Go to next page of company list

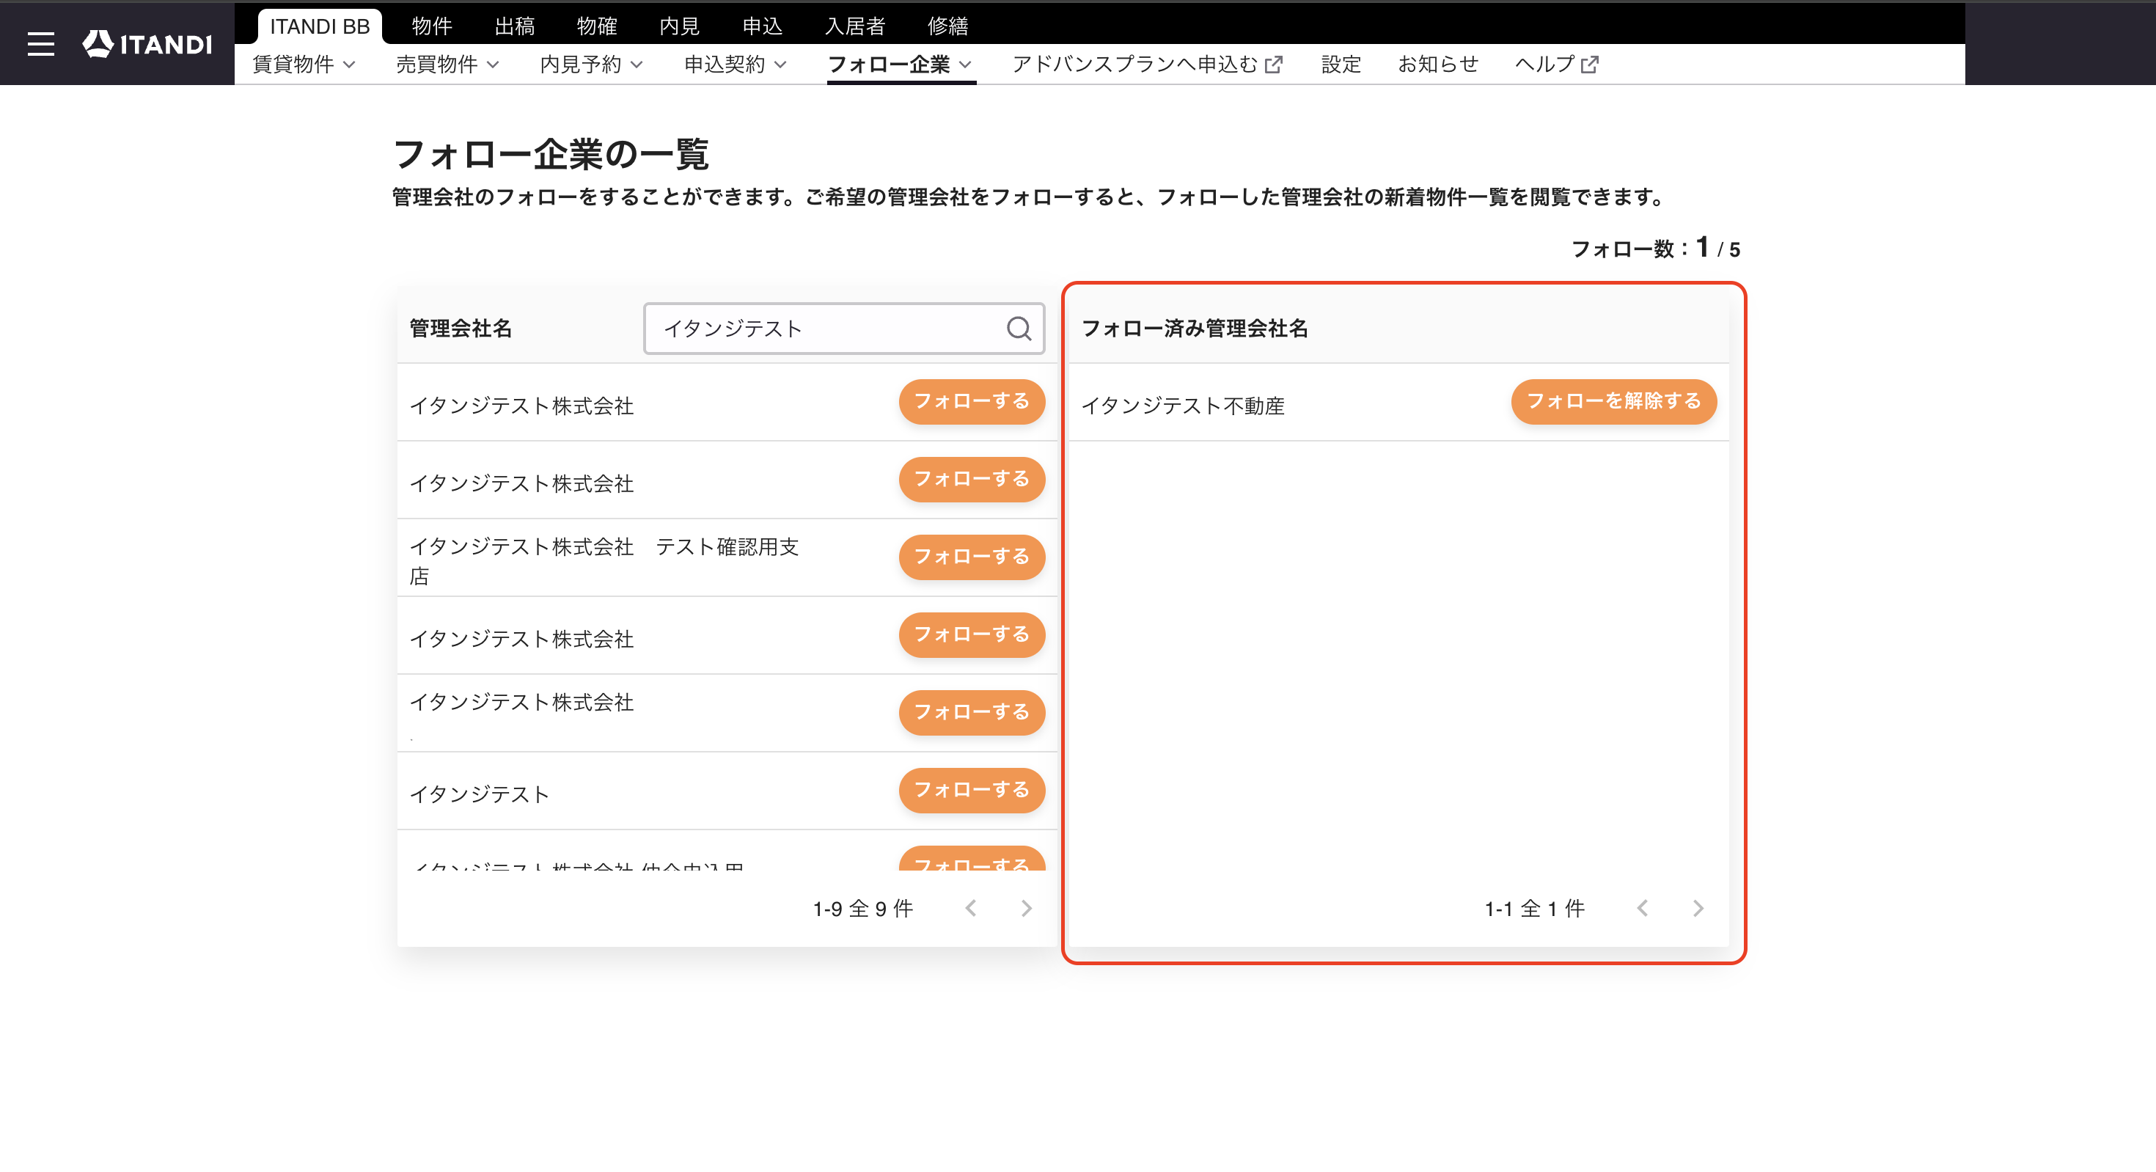tap(1026, 908)
